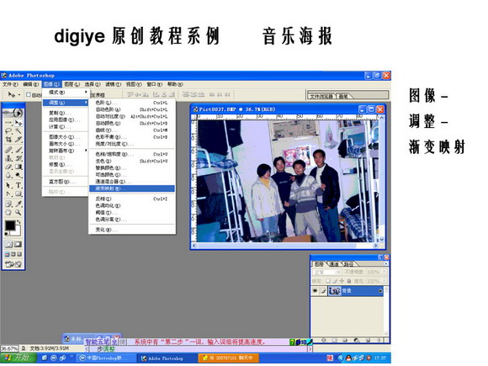
Task: Open the layer blend mode dropdown
Action: tap(326, 272)
